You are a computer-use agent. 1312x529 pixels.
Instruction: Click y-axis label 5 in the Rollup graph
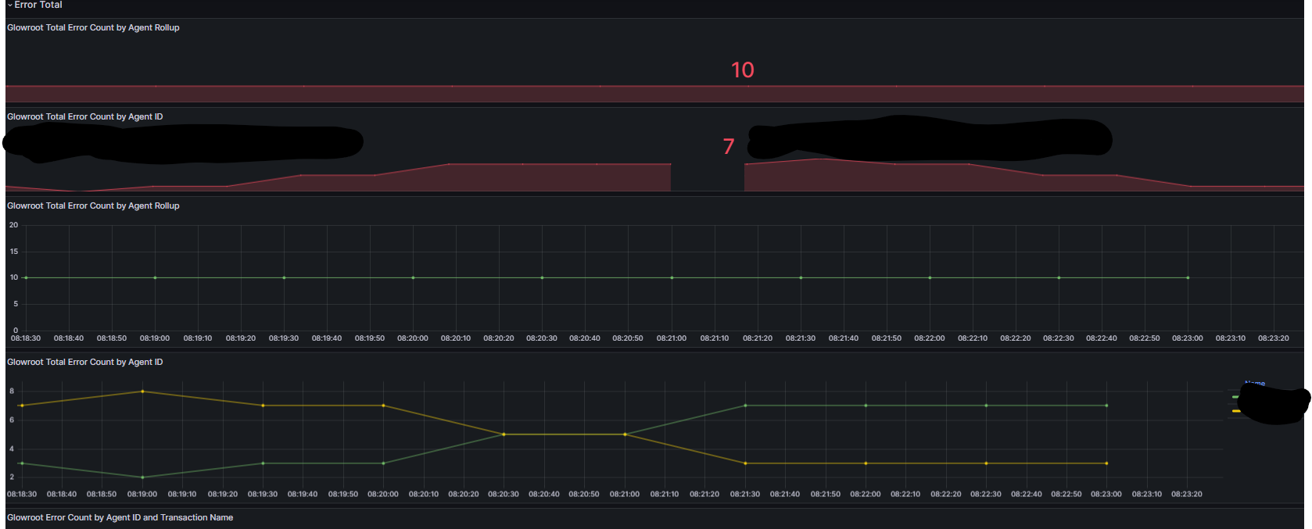point(16,304)
